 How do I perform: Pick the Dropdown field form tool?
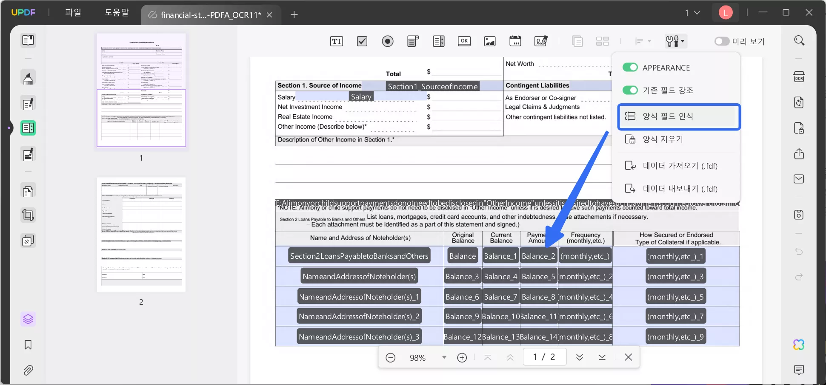(x=413, y=41)
